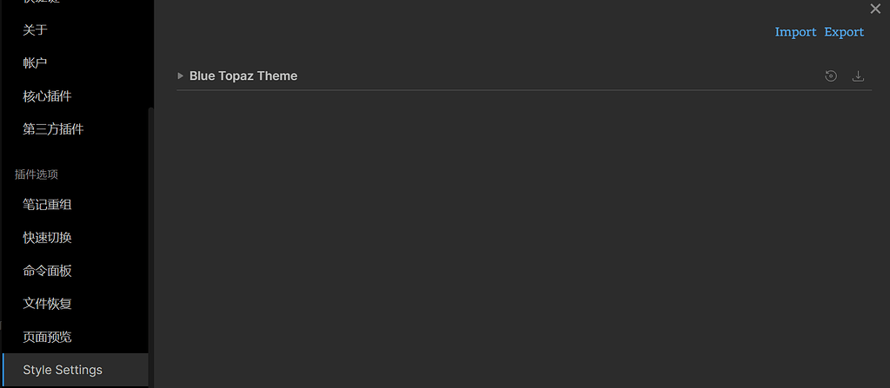Click the settings sidebar scrollbar
Viewport: 890px width, 388px height.
(151, 243)
